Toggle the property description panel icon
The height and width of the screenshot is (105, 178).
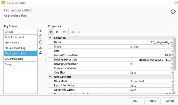(x=64, y=32)
